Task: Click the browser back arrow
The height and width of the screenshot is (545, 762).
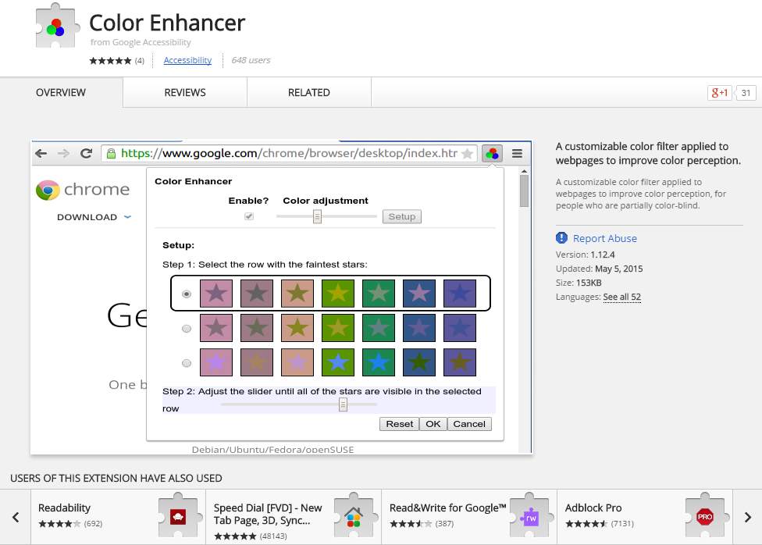Action: coord(41,154)
